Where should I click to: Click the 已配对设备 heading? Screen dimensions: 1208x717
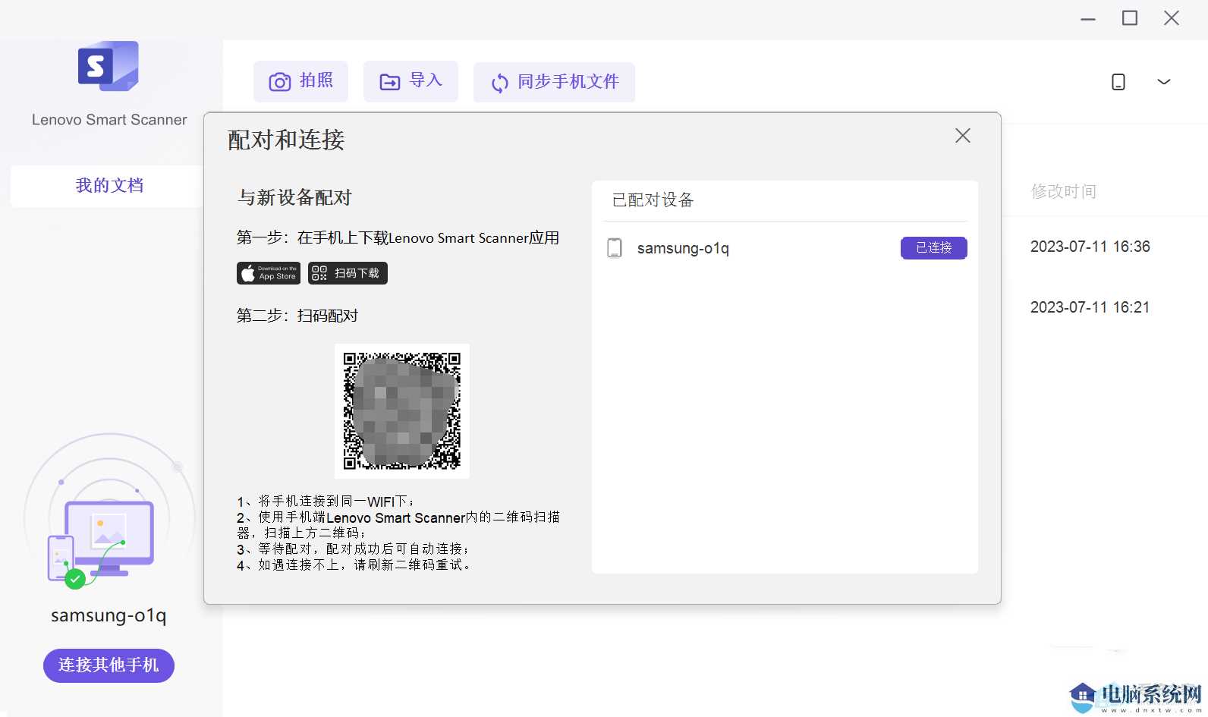[653, 200]
